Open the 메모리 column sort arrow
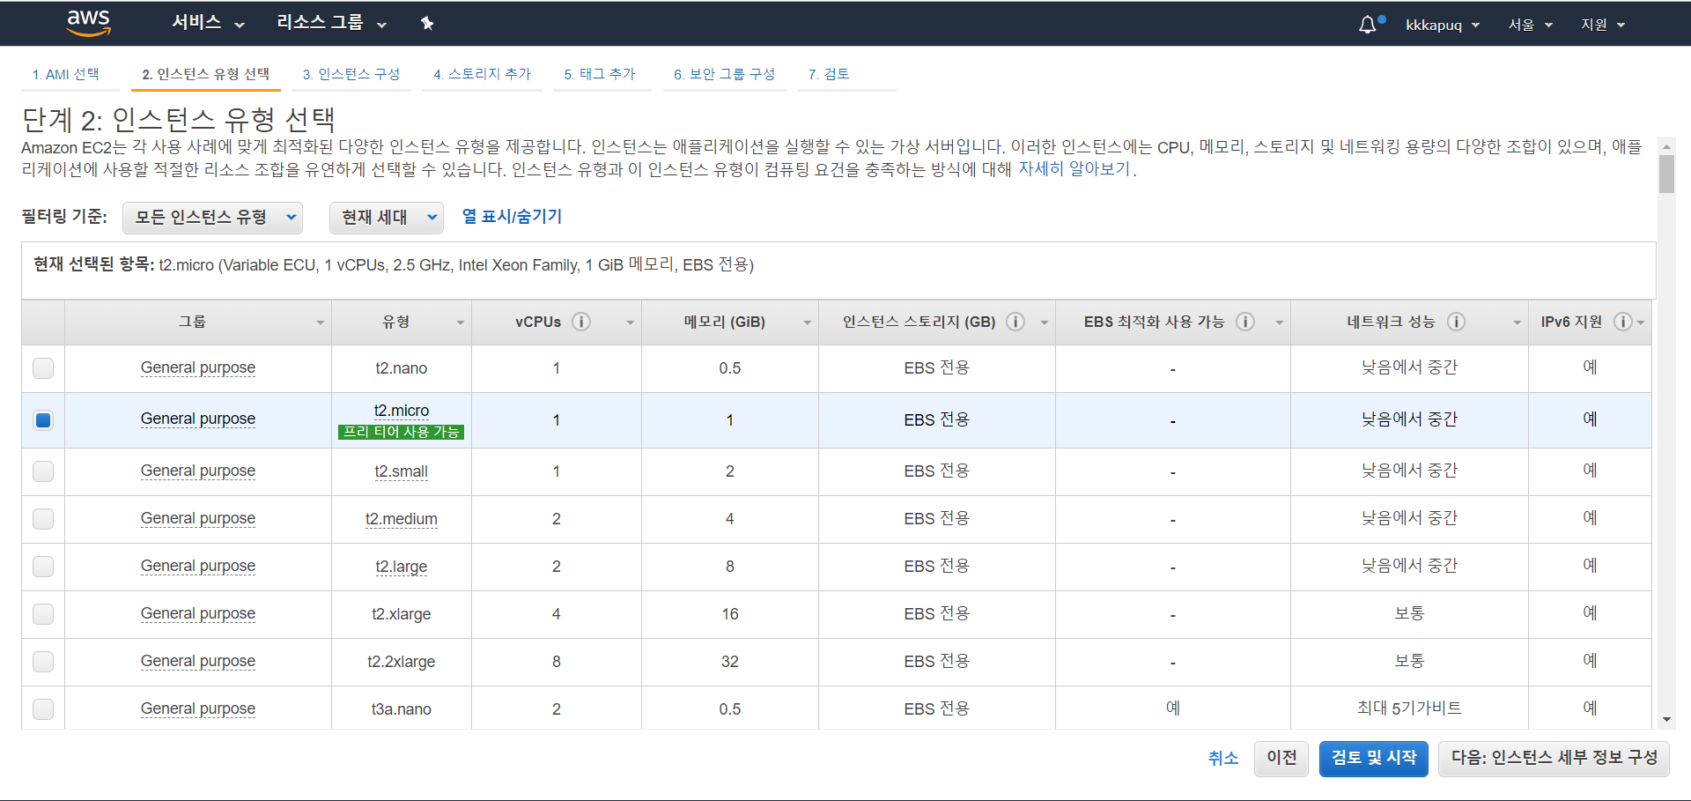 point(808,323)
